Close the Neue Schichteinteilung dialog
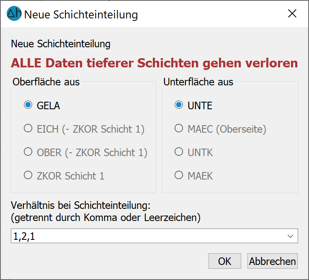The image size is (309, 280). click(292, 13)
